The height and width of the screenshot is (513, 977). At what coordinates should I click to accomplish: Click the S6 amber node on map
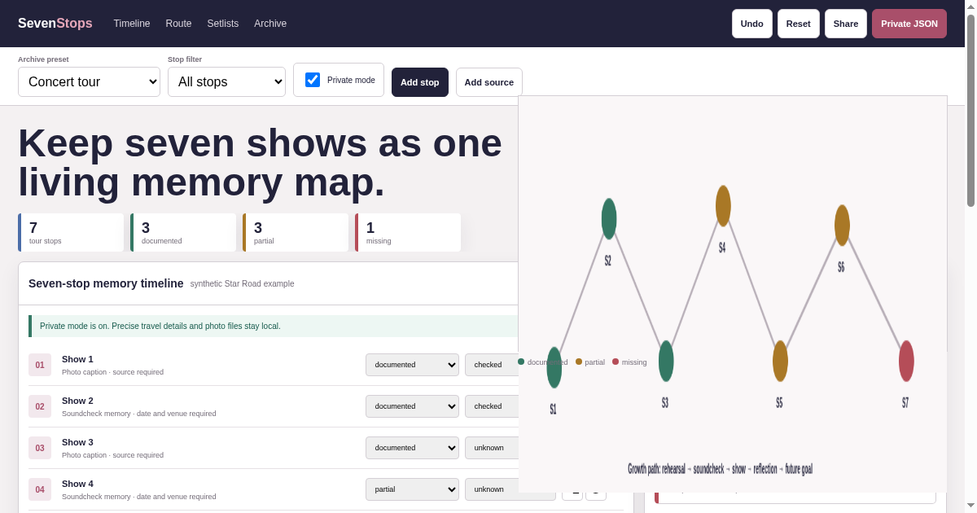click(x=842, y=226)
